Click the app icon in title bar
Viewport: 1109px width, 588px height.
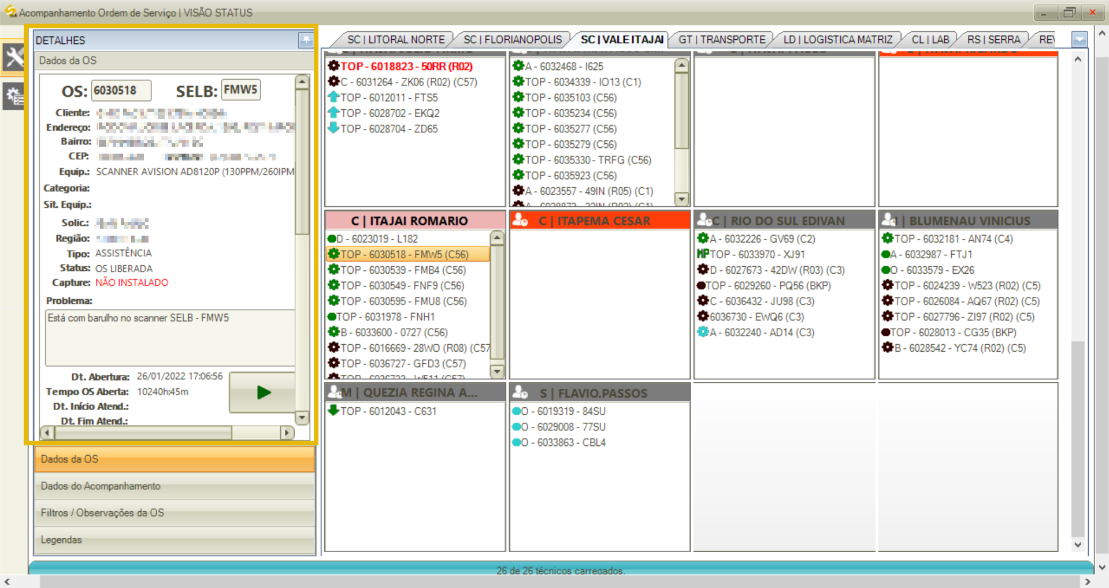click(x=10, y=12)
